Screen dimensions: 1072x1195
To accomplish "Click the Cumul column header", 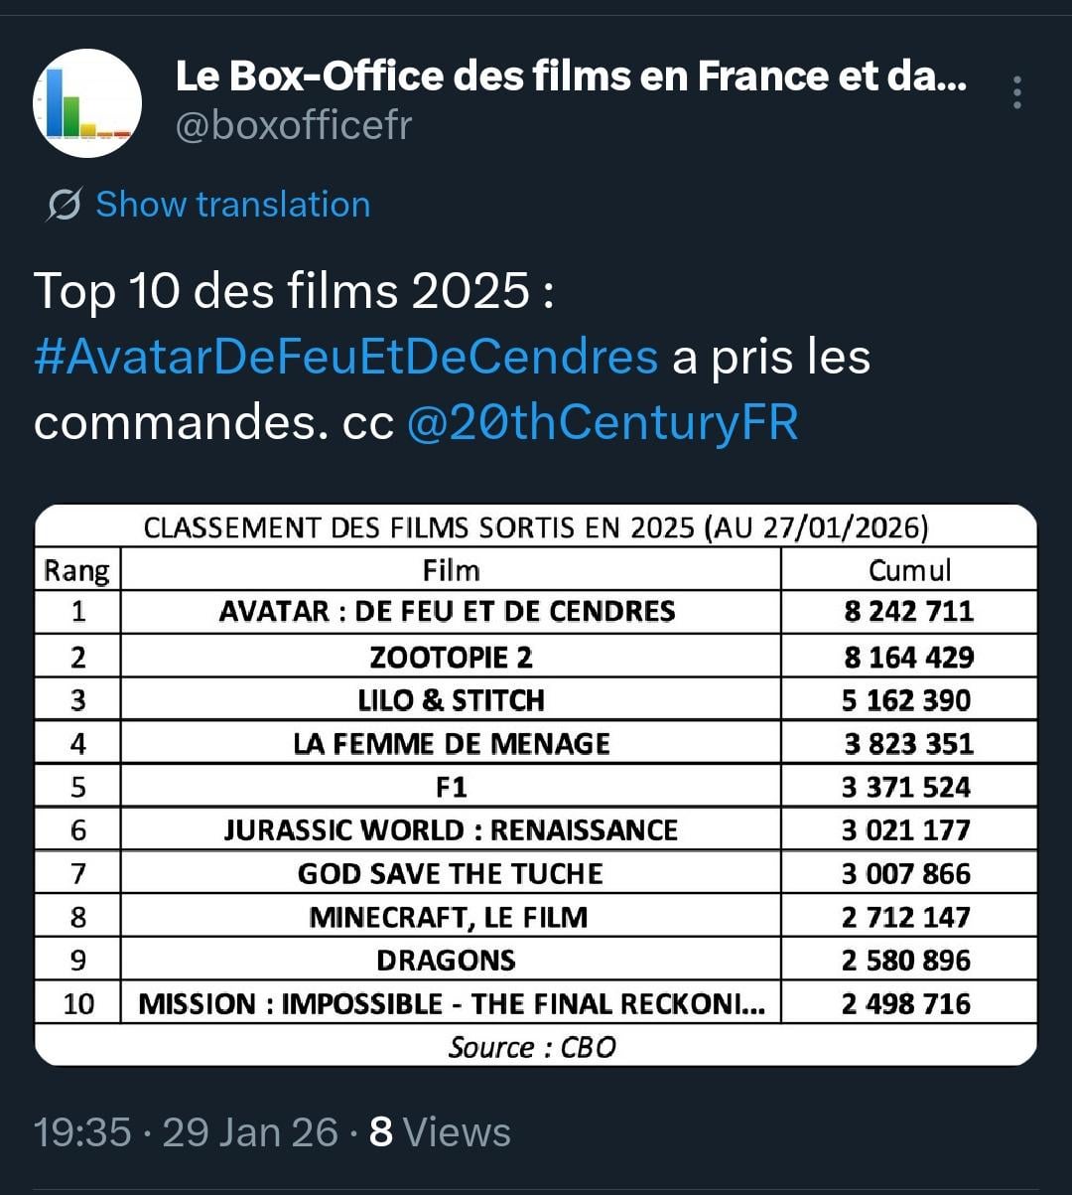I will pyautogui.click(x=909, y=570).
